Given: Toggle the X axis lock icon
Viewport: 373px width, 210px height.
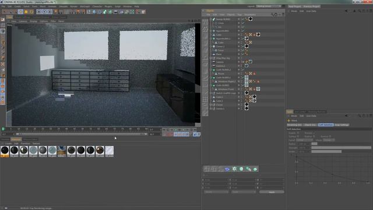Looking at the screenshot, I should click(39, 12).
